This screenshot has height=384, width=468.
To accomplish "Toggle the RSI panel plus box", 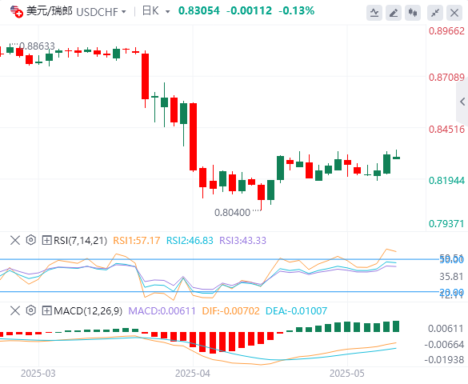I will [46, 240].
